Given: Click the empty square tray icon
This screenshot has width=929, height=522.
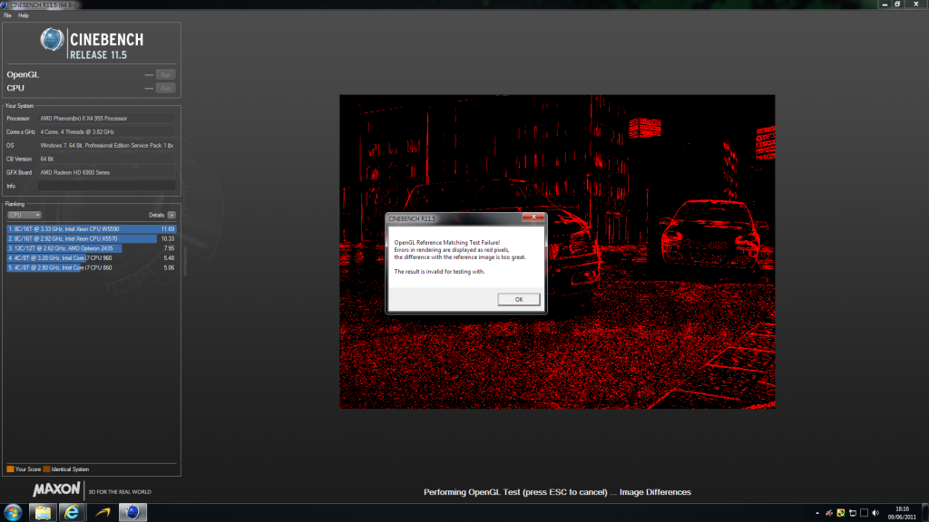Looking at the screenshot, I should tap(864, 513).
